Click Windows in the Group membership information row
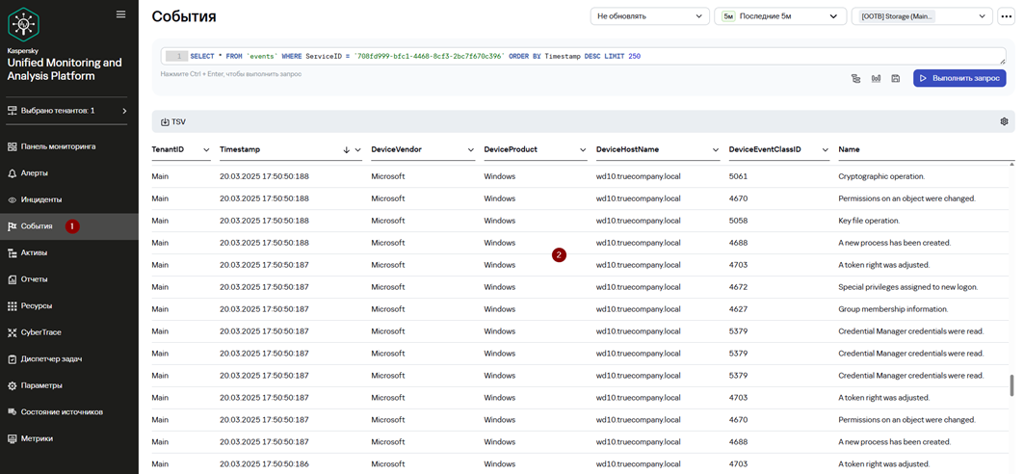1024x474 pixels. point(500,309)
